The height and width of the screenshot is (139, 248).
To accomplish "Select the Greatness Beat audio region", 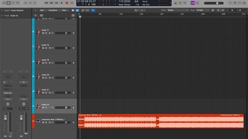I will coord(161,121).
